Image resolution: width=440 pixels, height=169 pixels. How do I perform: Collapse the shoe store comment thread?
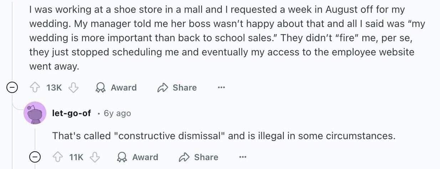12,88
